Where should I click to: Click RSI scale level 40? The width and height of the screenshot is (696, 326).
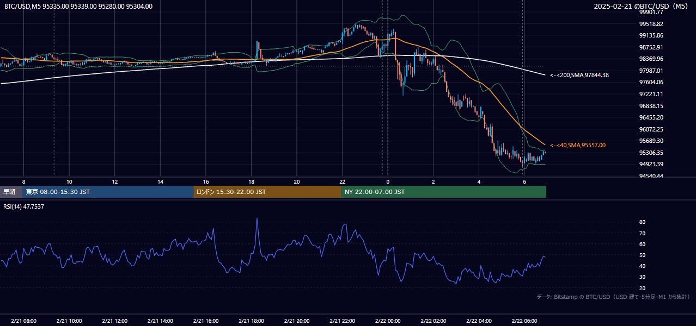tap(643, 266)
